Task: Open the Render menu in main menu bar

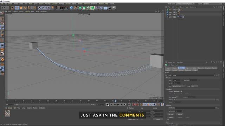Action: coord(80,4)
